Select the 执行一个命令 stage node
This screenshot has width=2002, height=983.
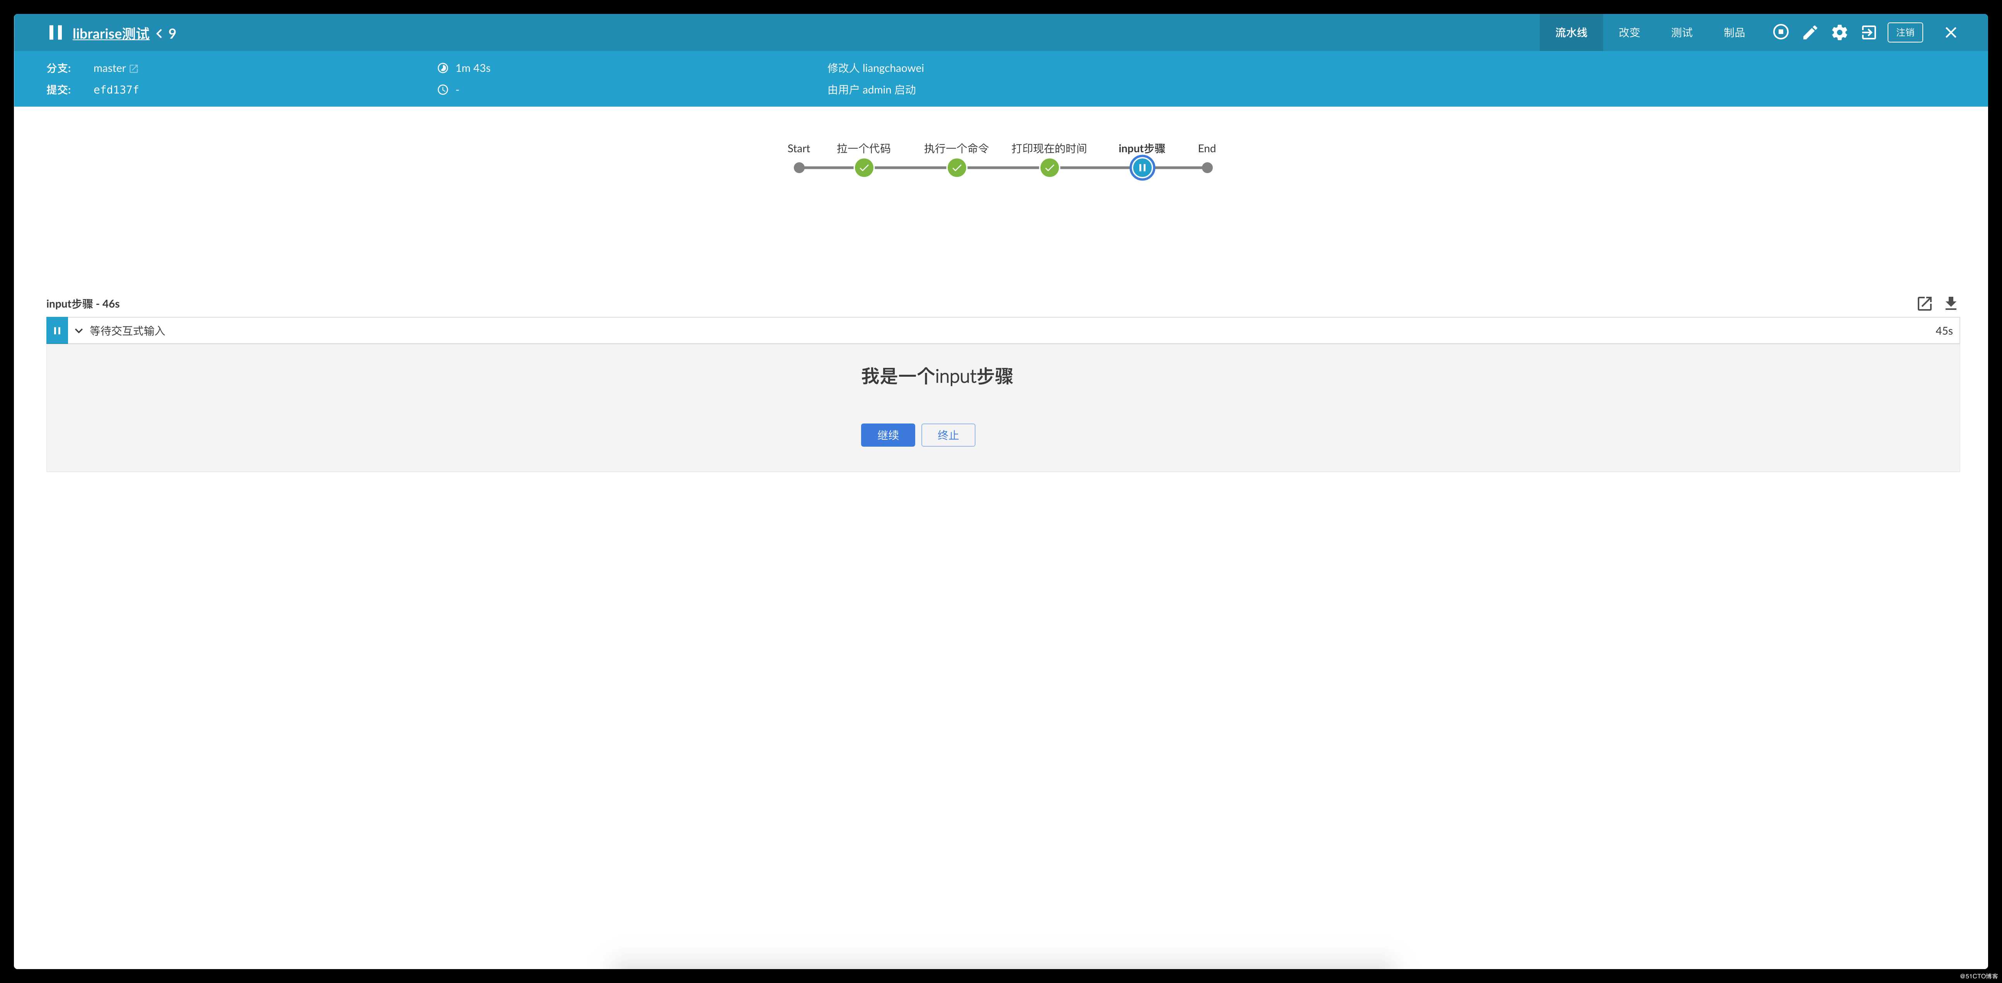956,167
